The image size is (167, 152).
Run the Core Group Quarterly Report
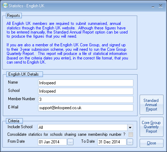pos(151,127)
